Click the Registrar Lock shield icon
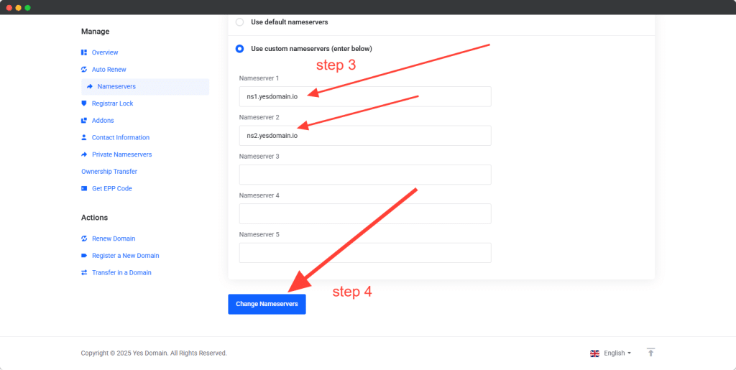Image resolution: width=736 pixels, height=370 pixels. tap(84, 103)
